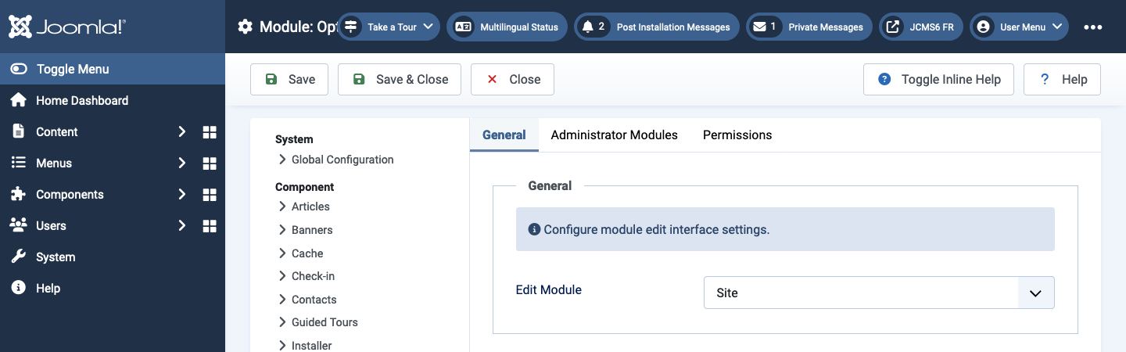Expand the Users submenu chevron
This screenshot has height=352, width=1126.
(x=181, y=225)
